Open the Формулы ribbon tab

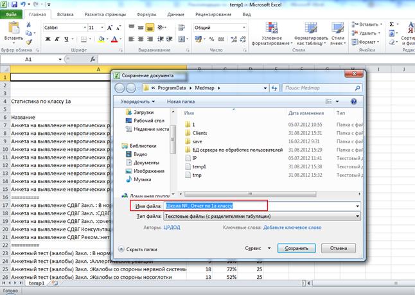[x=146, y=13]
